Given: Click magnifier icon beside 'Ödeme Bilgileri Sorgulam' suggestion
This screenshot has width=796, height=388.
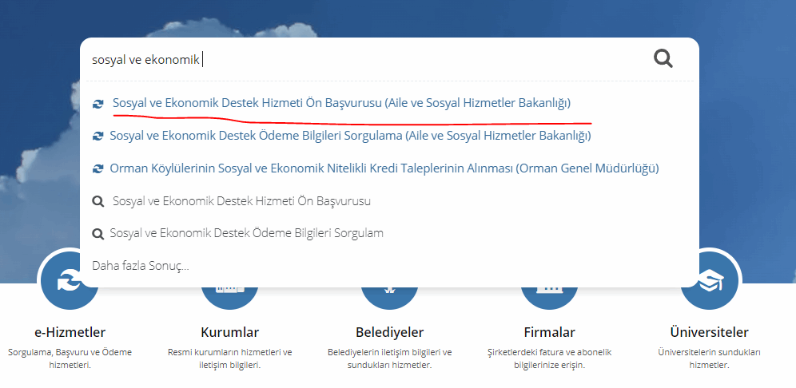Looking at the screenshot, I should tap(98, 234).
